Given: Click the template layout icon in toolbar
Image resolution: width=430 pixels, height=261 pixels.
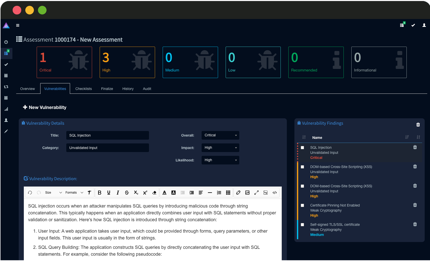Looking at the screenshot, I should pos(266,193).
